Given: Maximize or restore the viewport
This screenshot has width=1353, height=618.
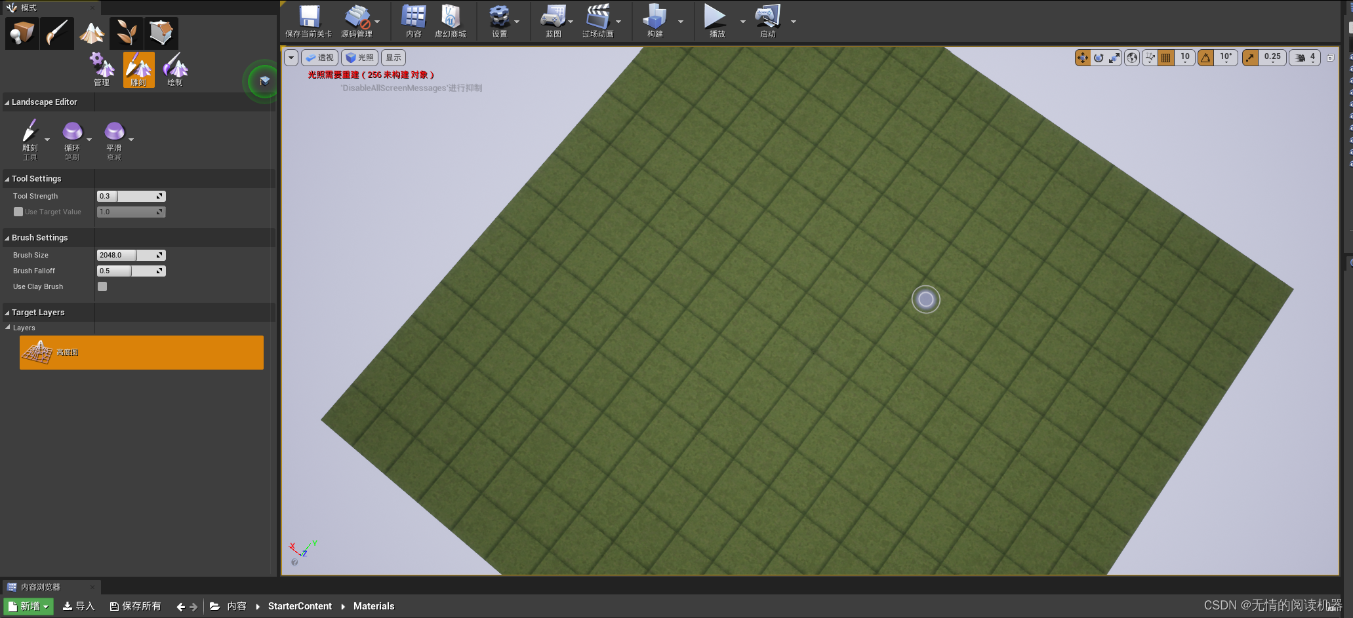Looking at the screenshot, I should click(x=1331, y=58).
